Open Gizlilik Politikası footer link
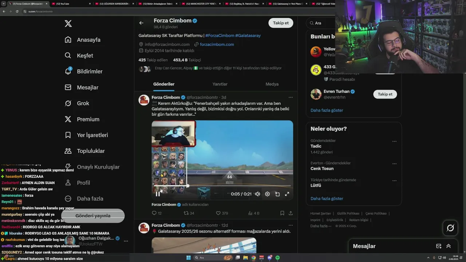The width and height of the screenshot is (466, 262). [348, 214]
